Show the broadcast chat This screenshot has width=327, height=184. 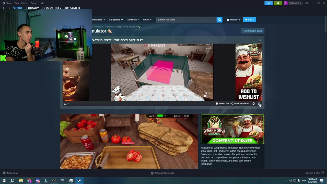(222, 103)
